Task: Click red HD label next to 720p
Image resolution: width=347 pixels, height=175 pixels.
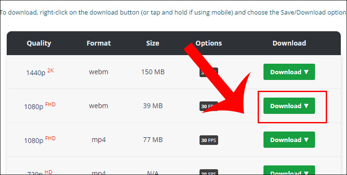Action: 49,172
